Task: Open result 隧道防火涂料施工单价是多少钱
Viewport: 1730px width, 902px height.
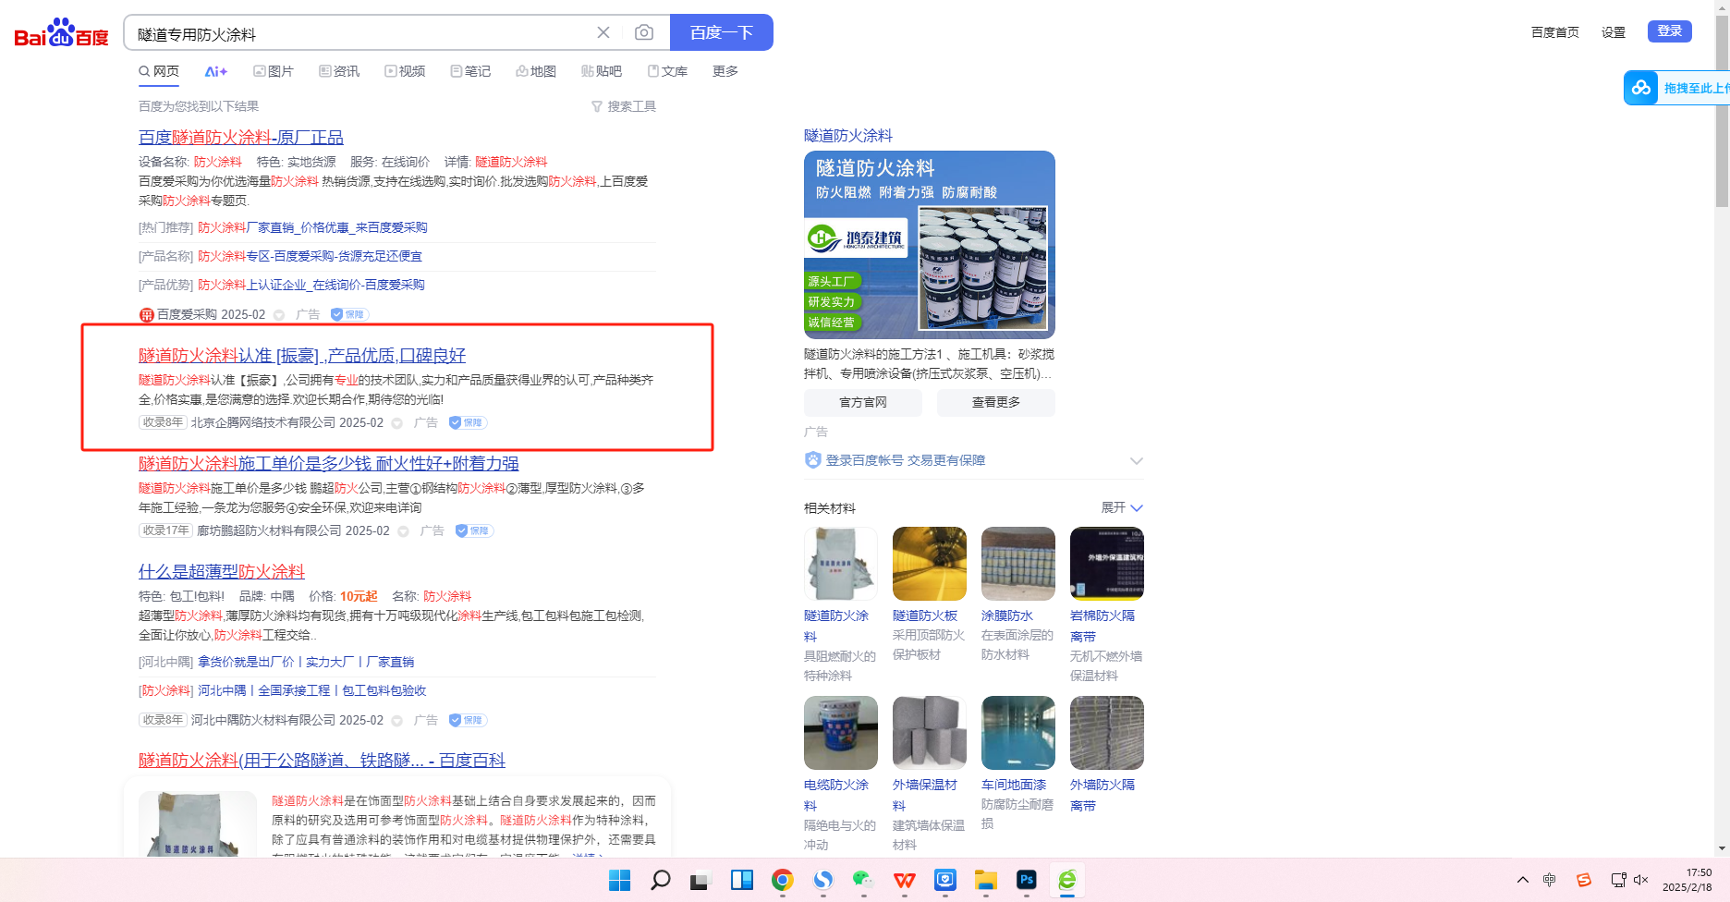Action: click(x=329, y=464)
